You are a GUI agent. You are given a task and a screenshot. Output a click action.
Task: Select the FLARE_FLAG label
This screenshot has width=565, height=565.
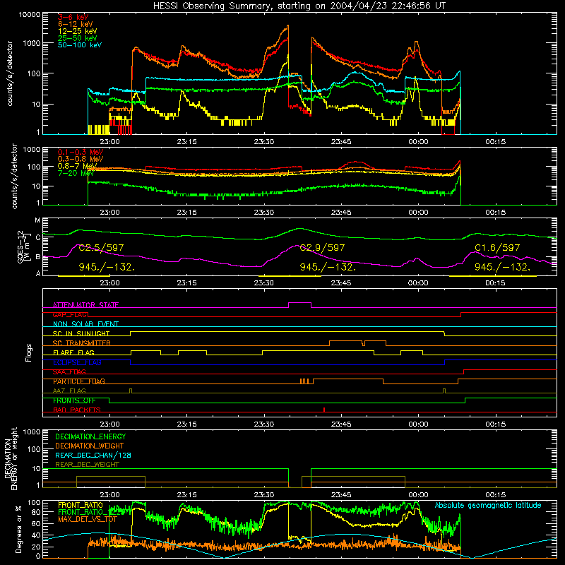tap(73, 352)
